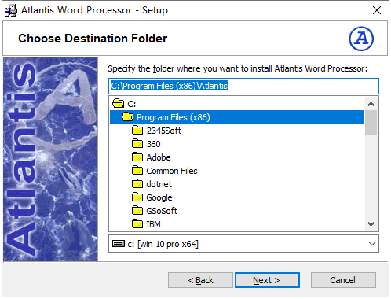
Task: Click scroll up arrow in folder list
Action: (x=371, y=104)
